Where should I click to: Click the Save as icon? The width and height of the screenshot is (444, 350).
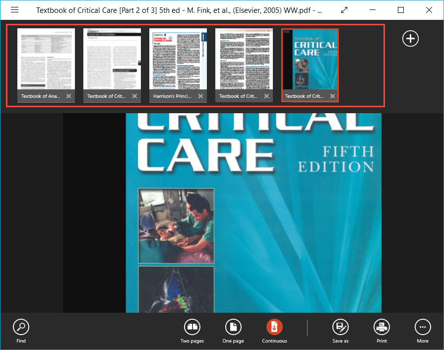(x=340, y=327)
